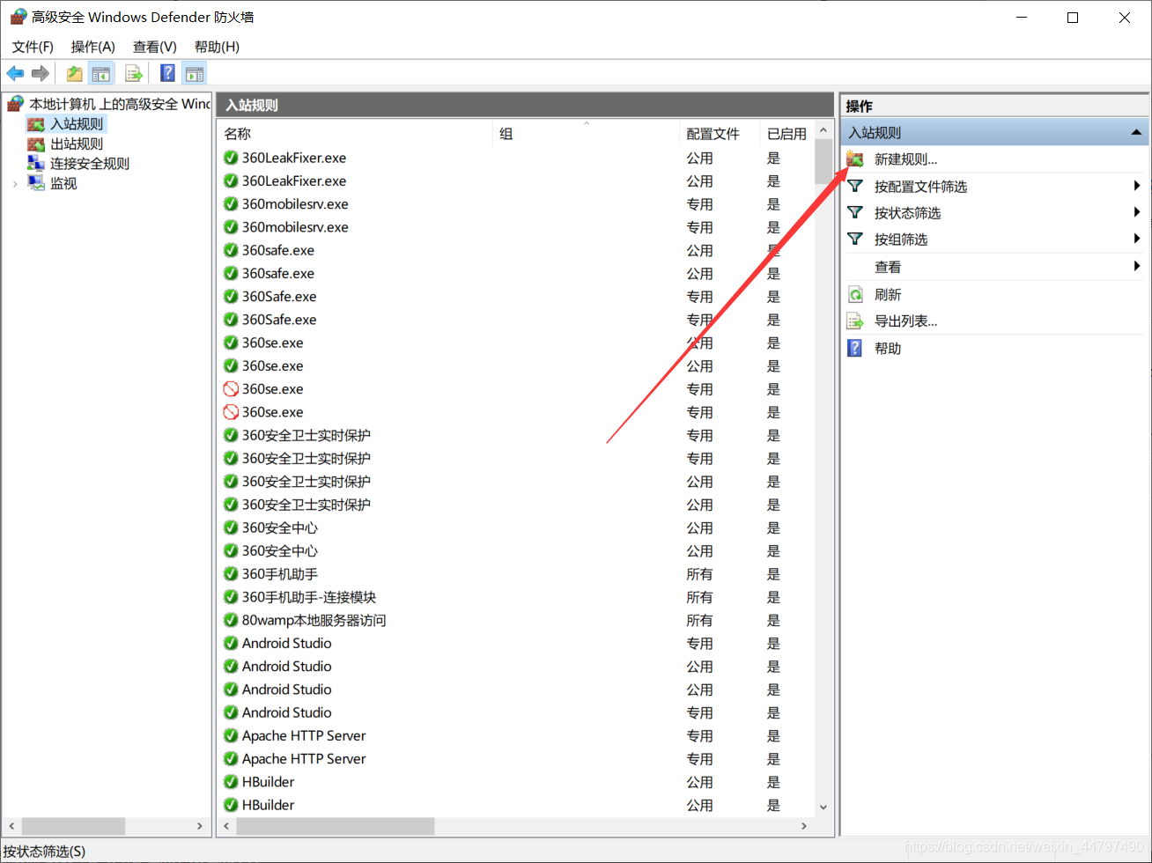Click the rule list horizontal scrollbar thumb
Image resolution: width=1152 pixels, height=863 pixels.
[x=336, y=826]
